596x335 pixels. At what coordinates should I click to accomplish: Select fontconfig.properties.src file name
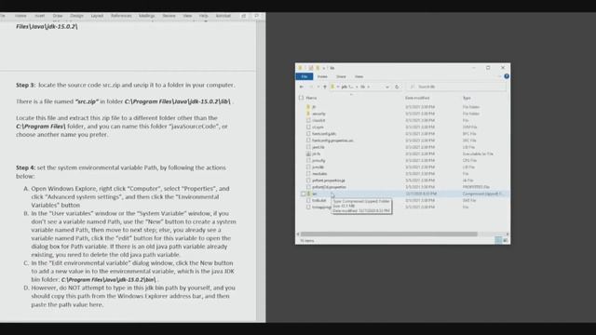tap(332, 141)
